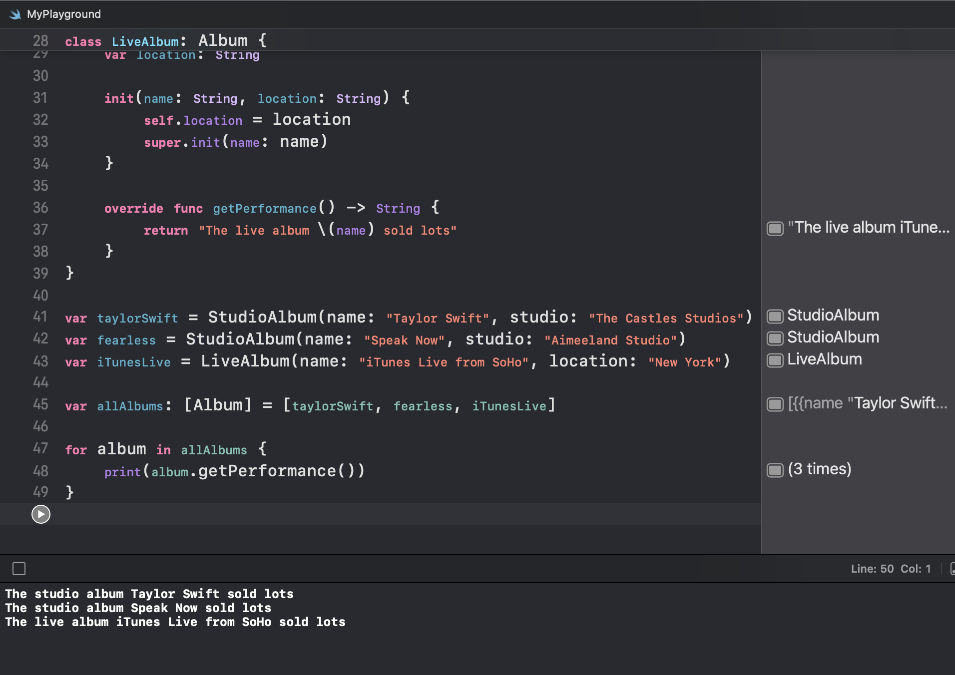955x675 pixels.
Task: Show quick look for (3 times) result
Action: click(x=775, y=470)
